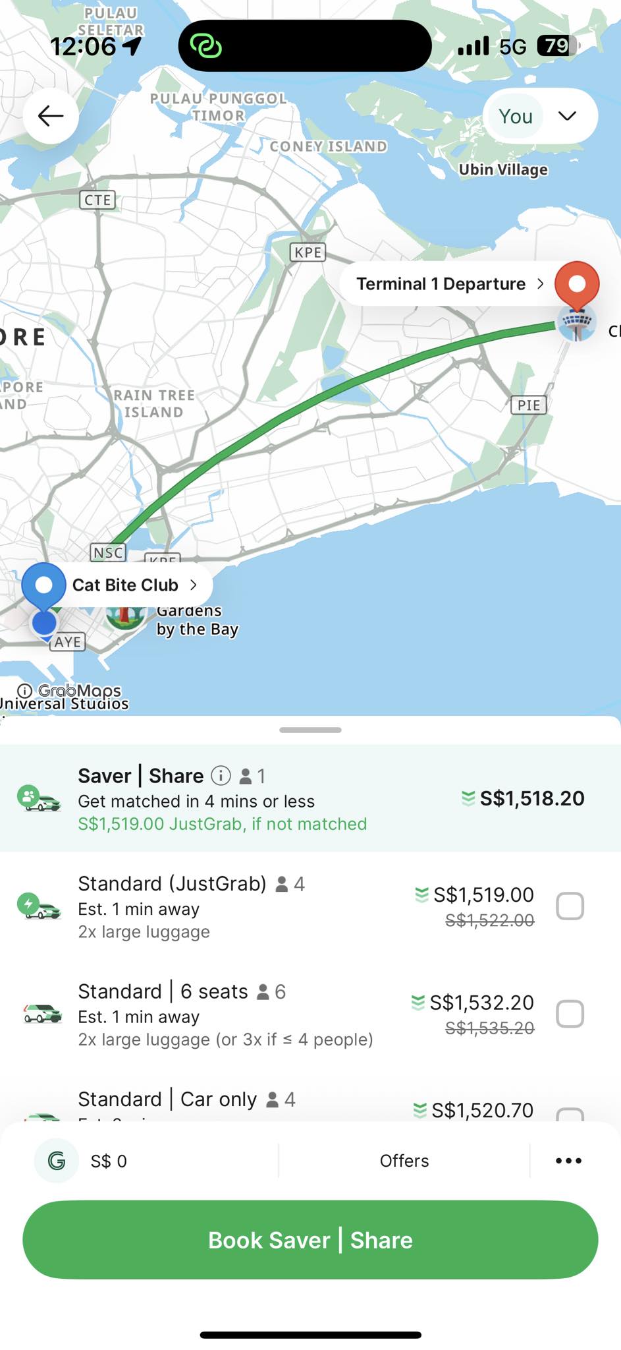Select the Saver | Share ride option
Screen dimensions: 621x1350
310,798
